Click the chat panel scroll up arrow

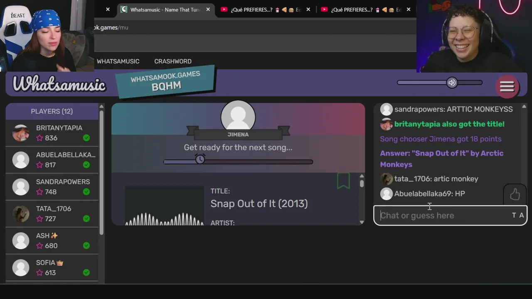point(524,106)
